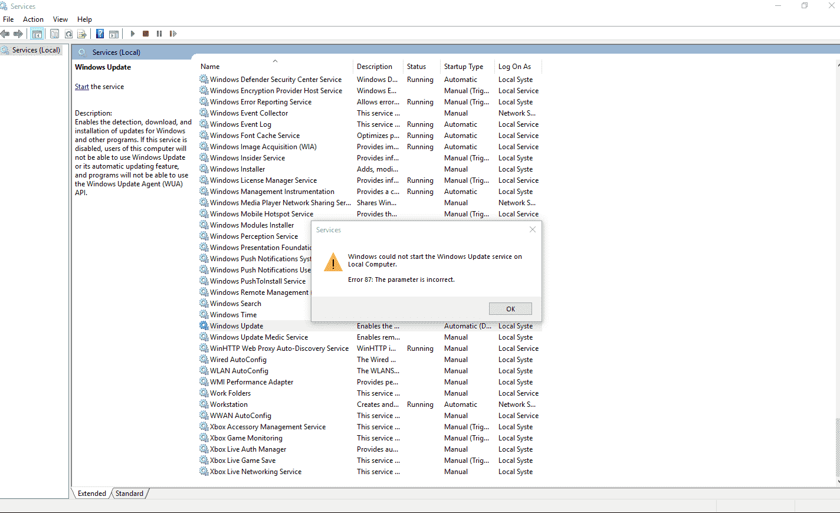Click the Wired AutoConfig gear icon
Image resolution: width=840 pixels, height=513 pixels.
tap(204, 360)
